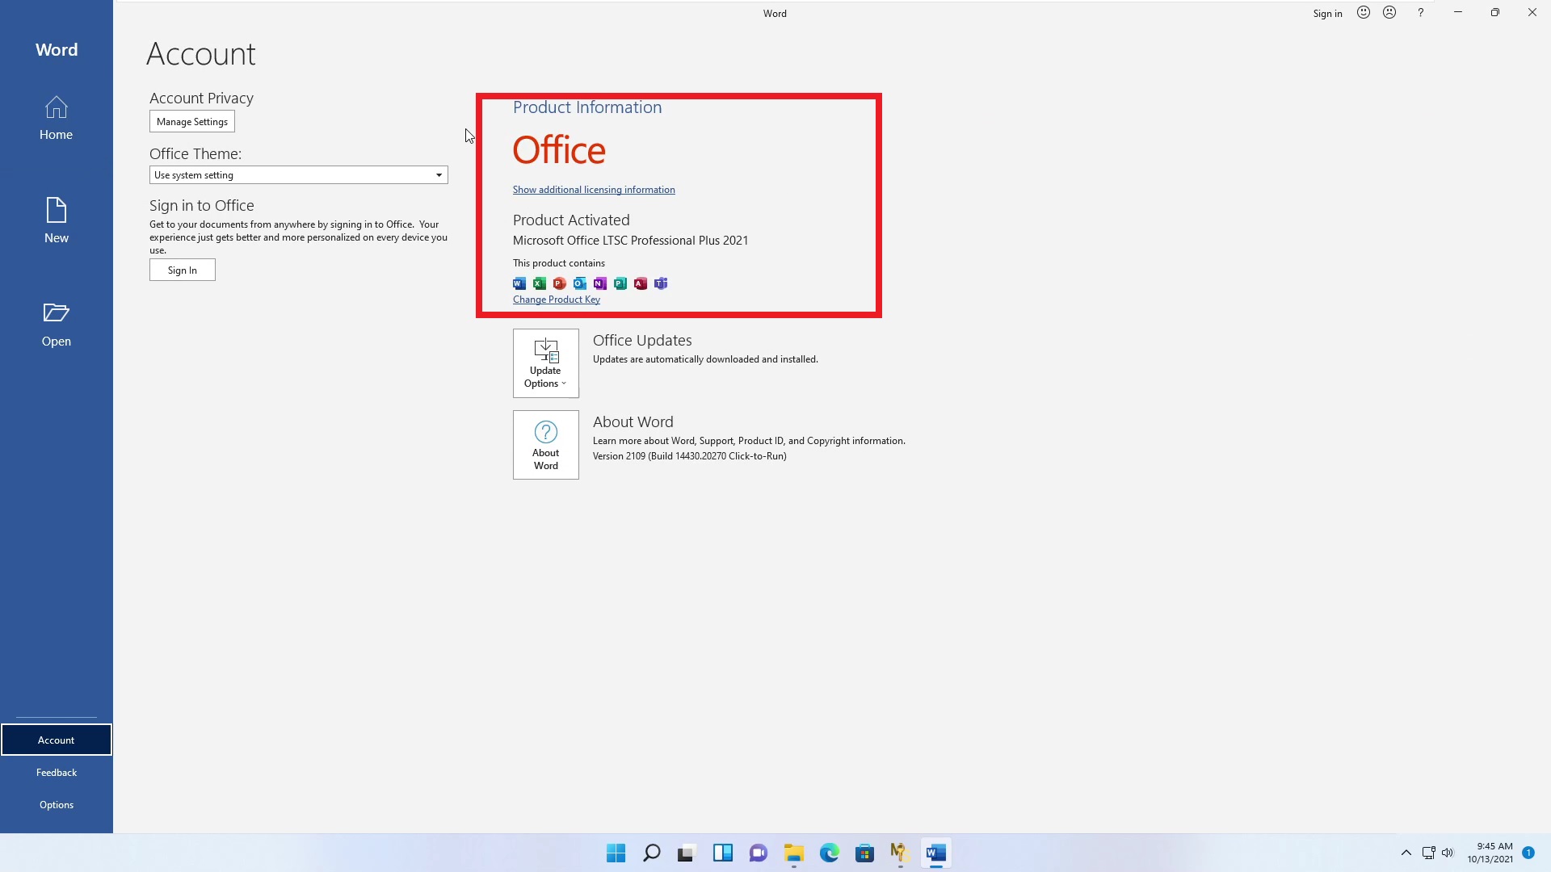Click the Sign In button
This screenshot has width=1551, height=872.
[183, 270]
